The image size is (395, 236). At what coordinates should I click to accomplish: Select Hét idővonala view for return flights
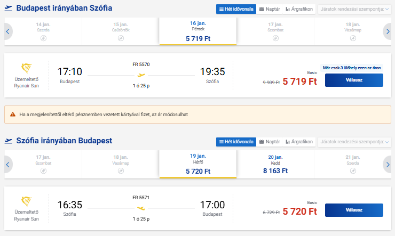[x=235, y=142]
